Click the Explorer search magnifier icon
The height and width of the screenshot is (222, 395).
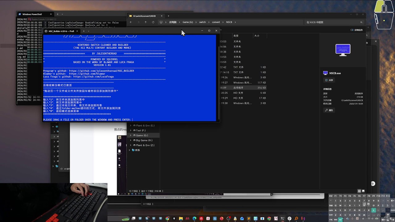[x=362, y=22]
